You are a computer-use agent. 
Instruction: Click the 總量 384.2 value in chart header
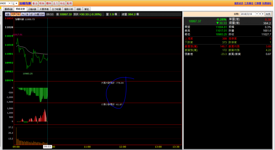point(130,15)
